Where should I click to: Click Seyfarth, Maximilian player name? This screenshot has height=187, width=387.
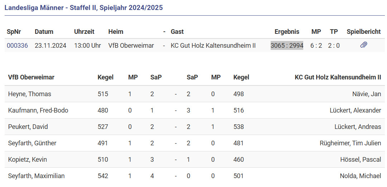pyautogui.click(x=37, y=176)
